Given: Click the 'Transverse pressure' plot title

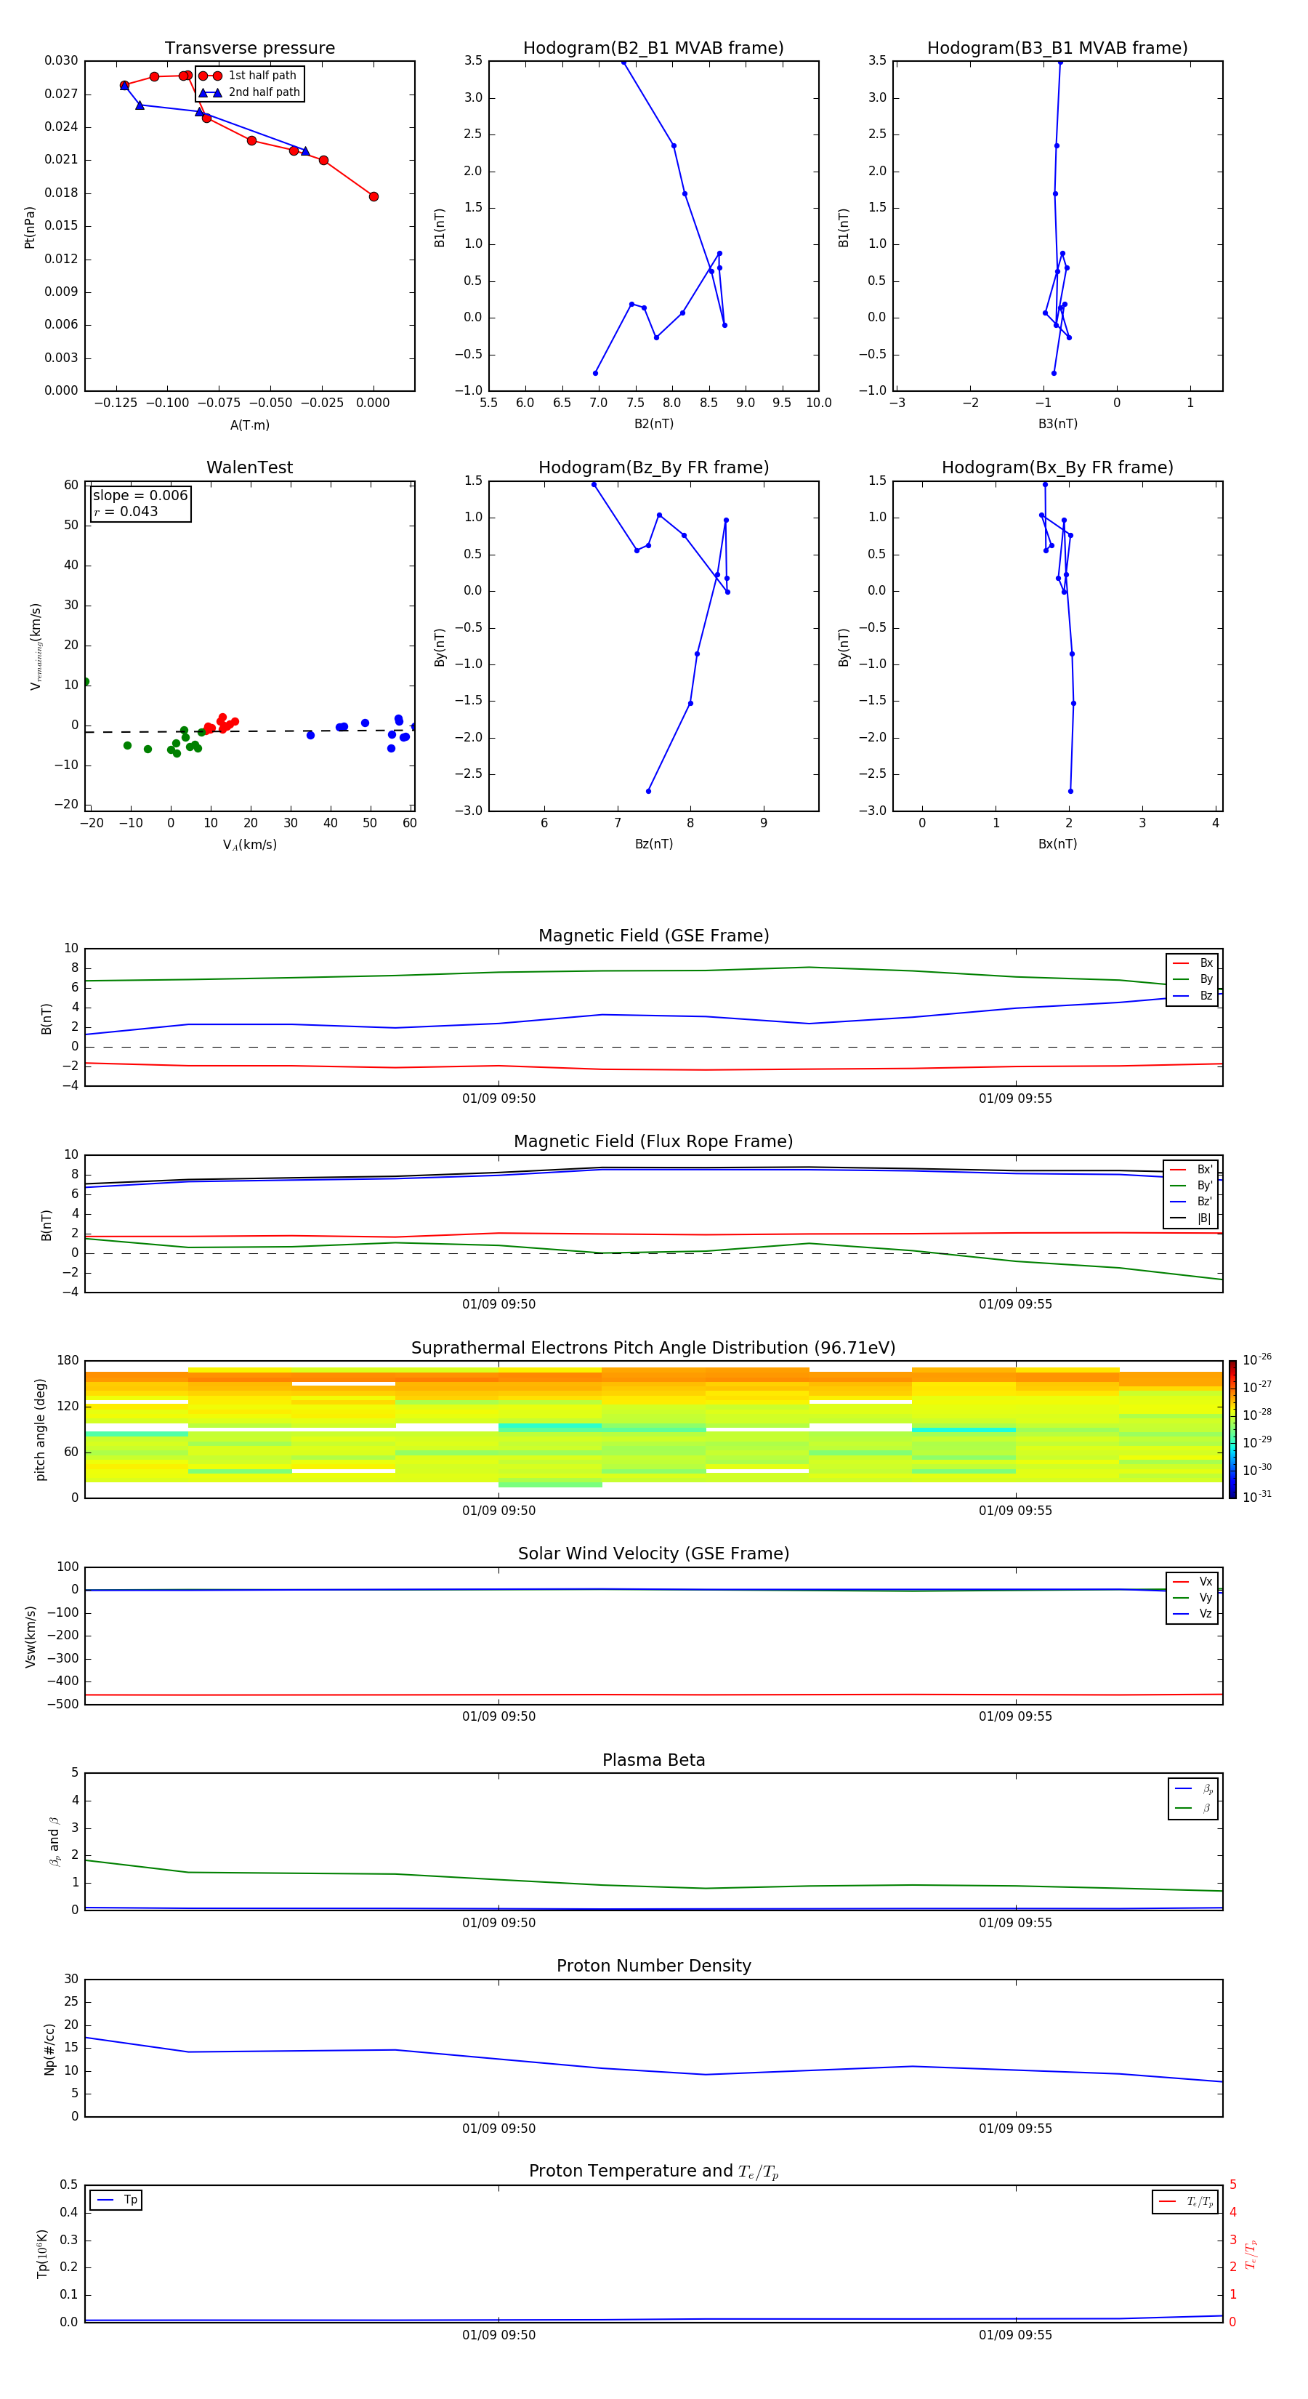Looking at the screenshot, I should (249, 49).
